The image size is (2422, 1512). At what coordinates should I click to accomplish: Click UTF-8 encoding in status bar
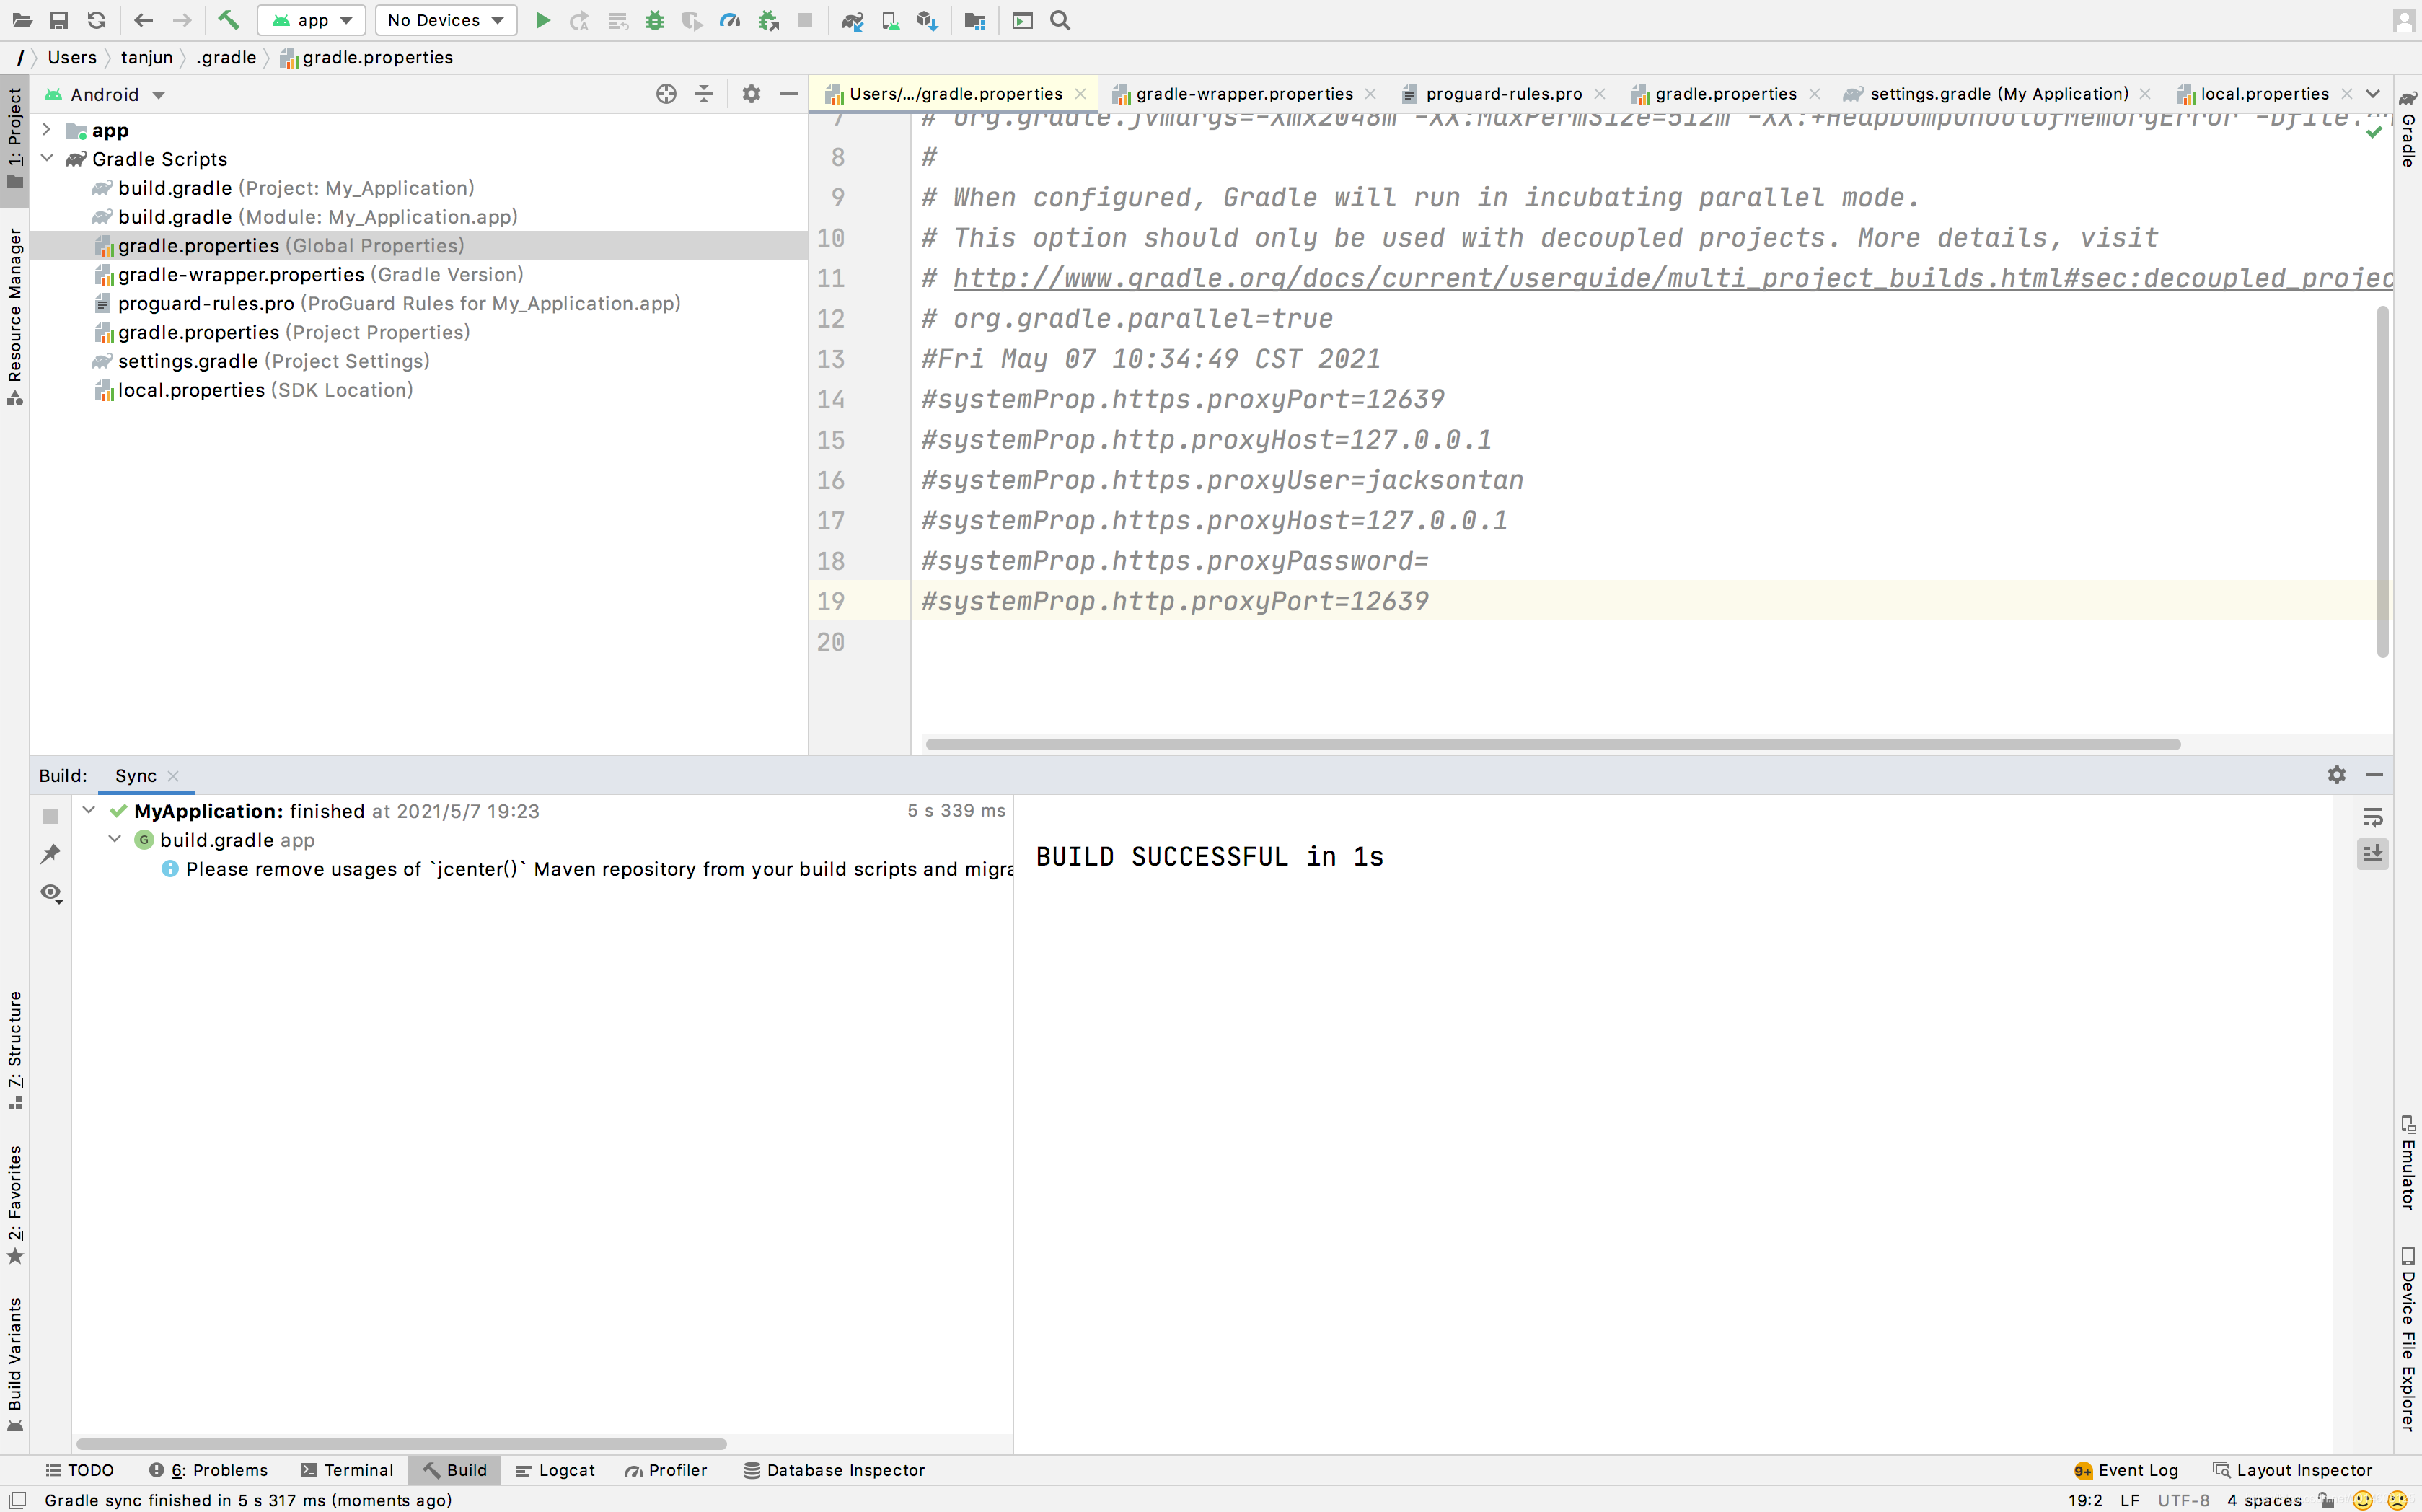coord(2183,1500)
